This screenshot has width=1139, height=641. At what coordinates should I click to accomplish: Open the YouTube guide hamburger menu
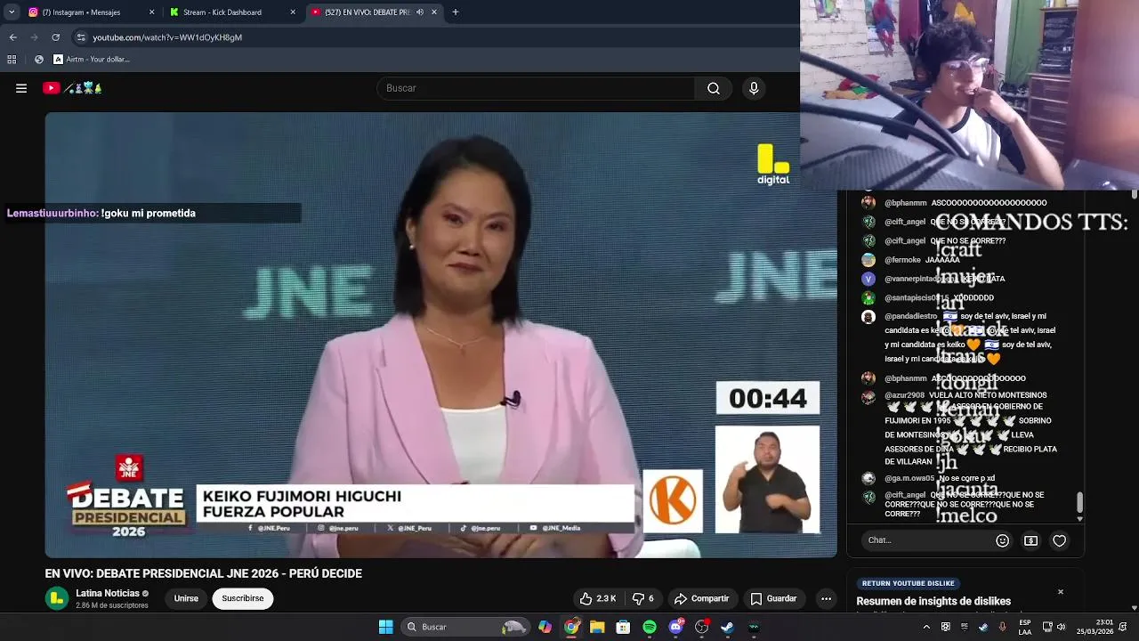point(21,88)
